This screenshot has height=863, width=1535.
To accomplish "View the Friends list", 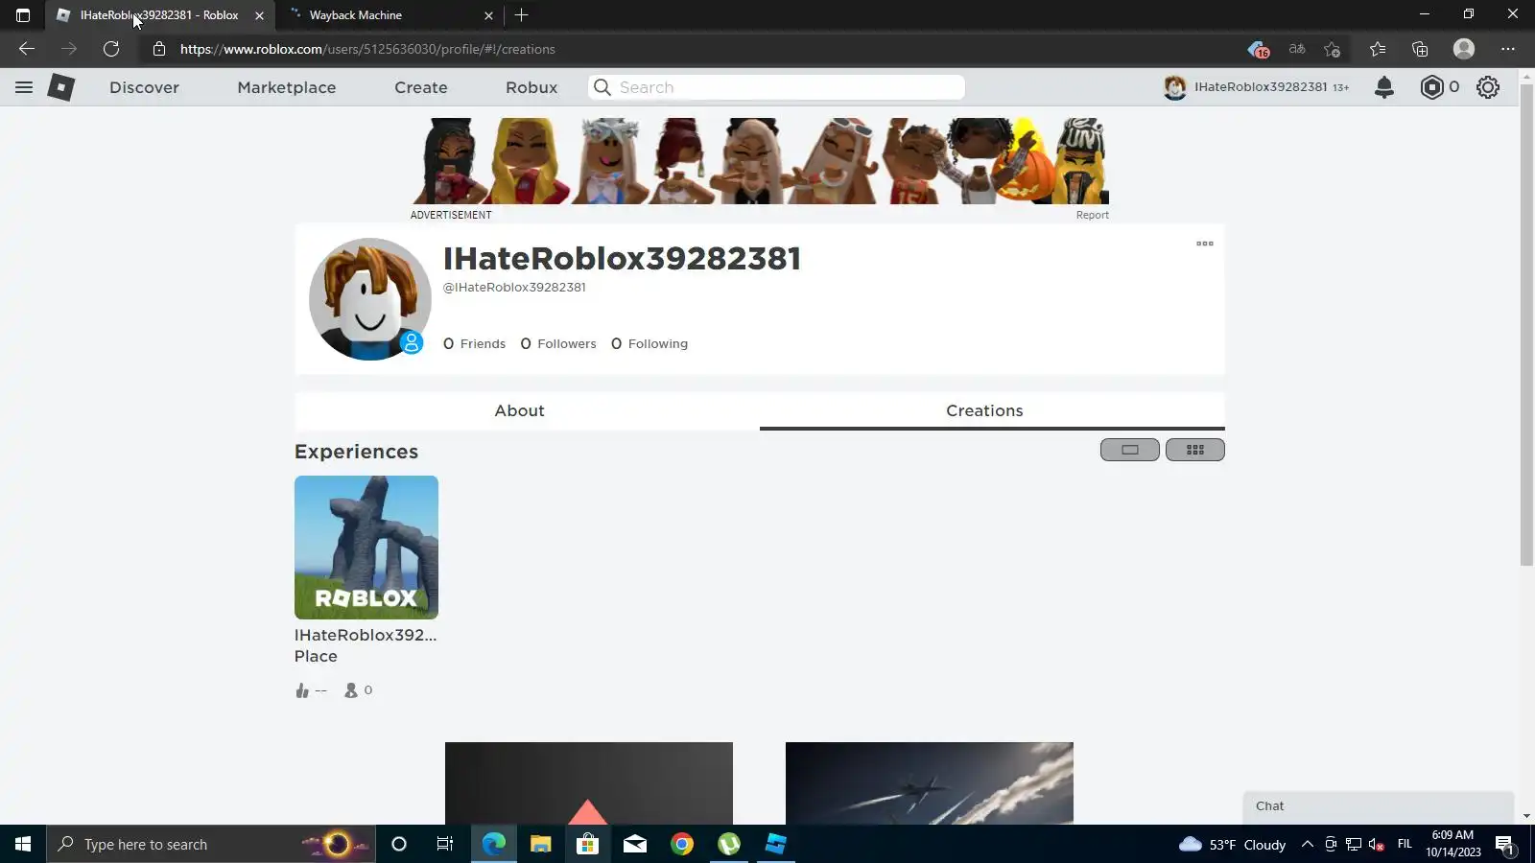I will click(474, 343).
